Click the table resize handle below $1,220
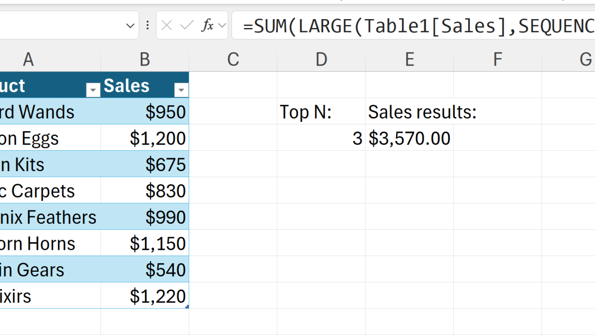Viewport: 595px width, 335px height. coord(187,307)
